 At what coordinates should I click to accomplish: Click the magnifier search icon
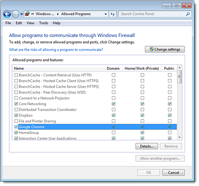click(188, 14)
